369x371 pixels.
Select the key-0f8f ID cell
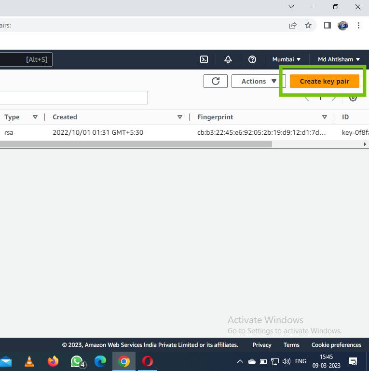(x=355, y=132)
